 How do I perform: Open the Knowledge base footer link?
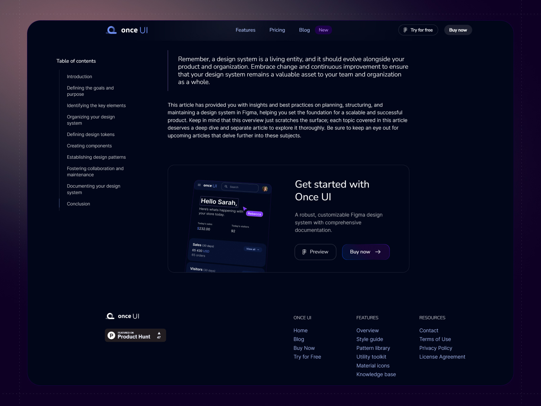(376, 374)
